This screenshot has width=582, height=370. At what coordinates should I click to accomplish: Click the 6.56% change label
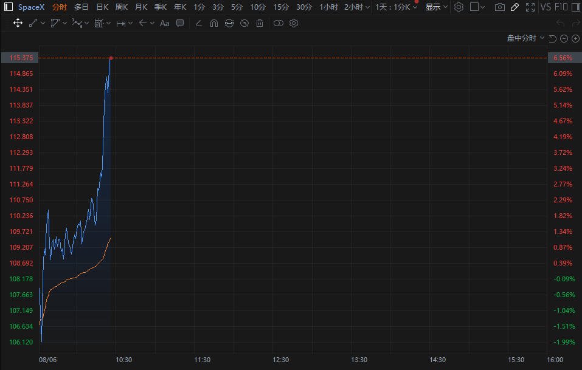click(564, 58)
